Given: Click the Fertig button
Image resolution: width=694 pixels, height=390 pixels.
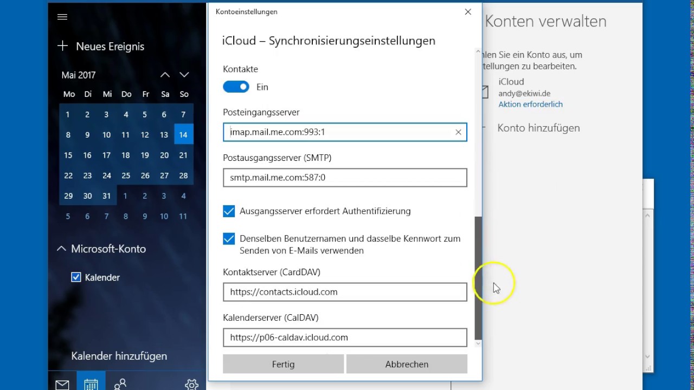Looking at the screenshot, I should pos(283,364).
